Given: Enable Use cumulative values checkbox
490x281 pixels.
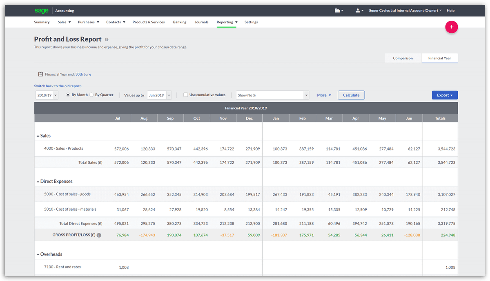Looking at the screenshot, I should [x=186, y=95].
